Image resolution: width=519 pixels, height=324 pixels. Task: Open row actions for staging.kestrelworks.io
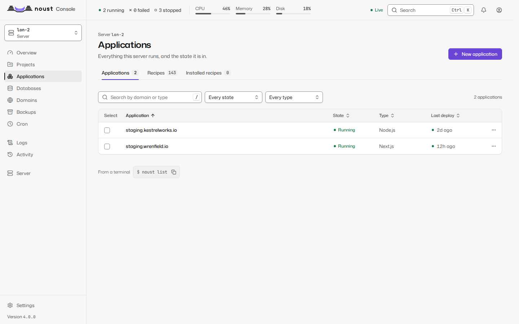point(494,130)
